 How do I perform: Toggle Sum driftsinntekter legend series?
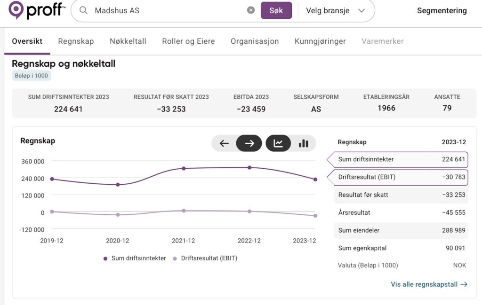tap(134, 258)
